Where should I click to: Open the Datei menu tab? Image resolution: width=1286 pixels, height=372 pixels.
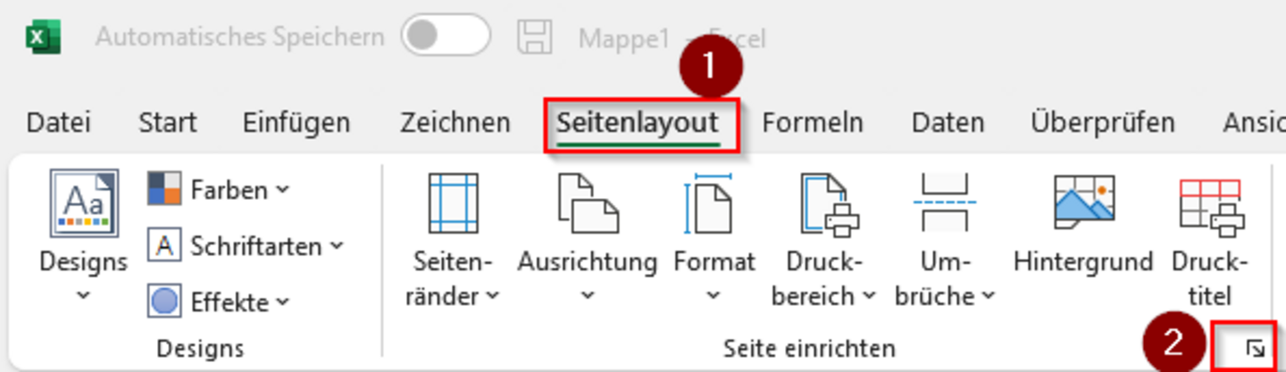pyautogui.click(x=58, y=122)
